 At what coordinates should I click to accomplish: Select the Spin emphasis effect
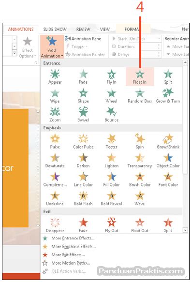point(140,142)
